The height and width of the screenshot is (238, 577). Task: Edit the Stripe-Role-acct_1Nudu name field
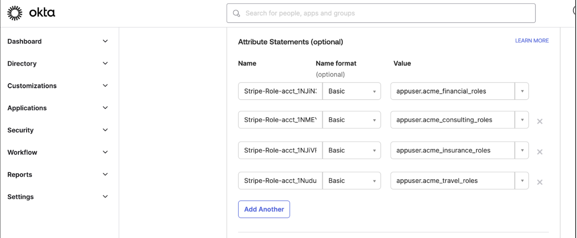(280, 180)
